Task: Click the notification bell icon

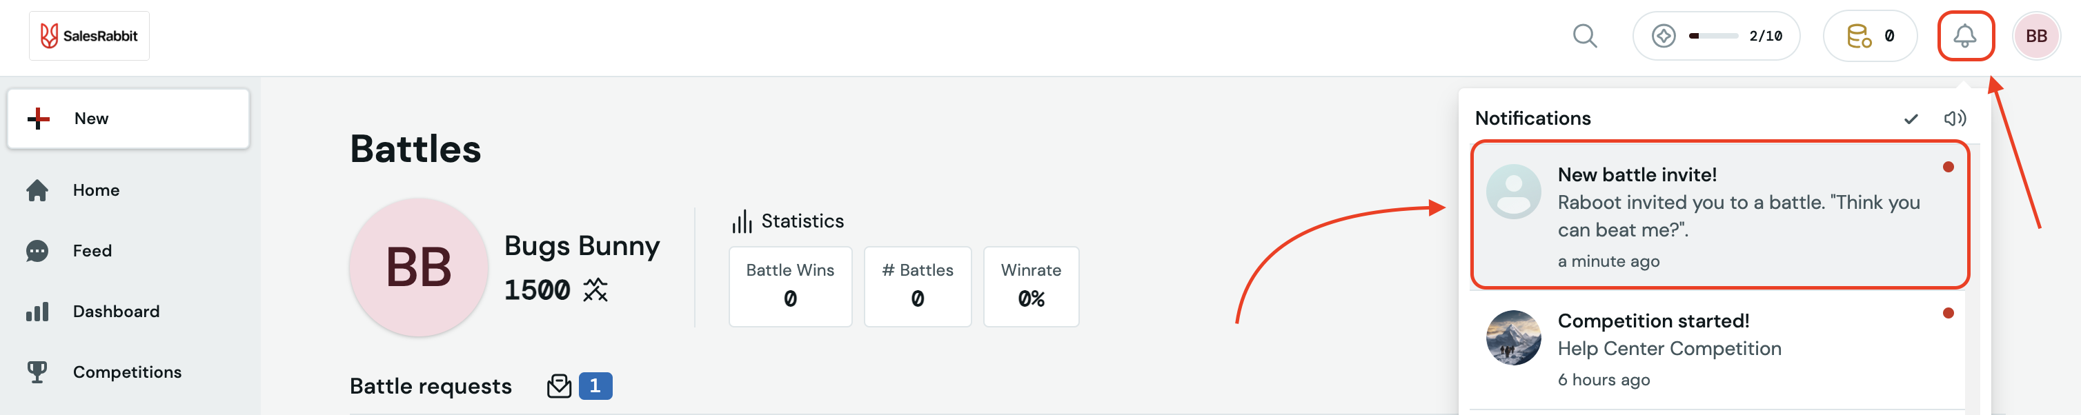Action: (x=1964, y=37)
